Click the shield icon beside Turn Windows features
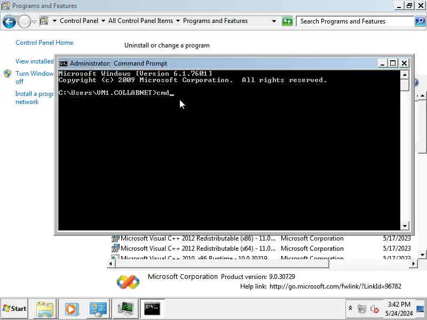This screenshot has width=427, height=320. pos(7,74)
